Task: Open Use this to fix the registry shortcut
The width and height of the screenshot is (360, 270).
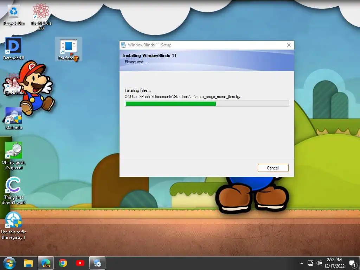Action: point(14,226)
